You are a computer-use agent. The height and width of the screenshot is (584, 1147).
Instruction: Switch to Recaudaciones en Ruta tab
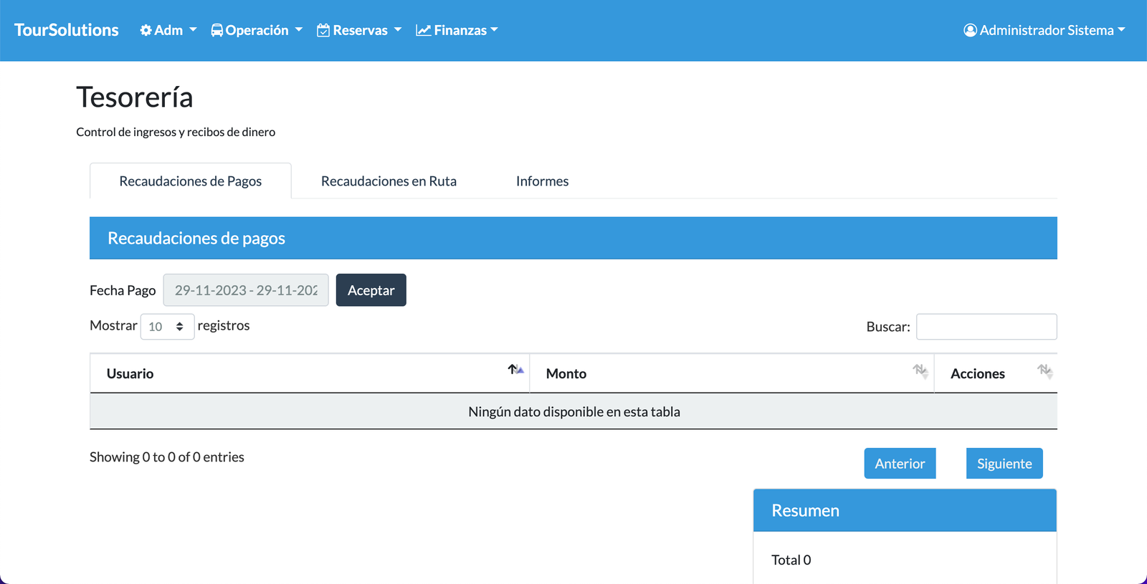coord(389,181)
